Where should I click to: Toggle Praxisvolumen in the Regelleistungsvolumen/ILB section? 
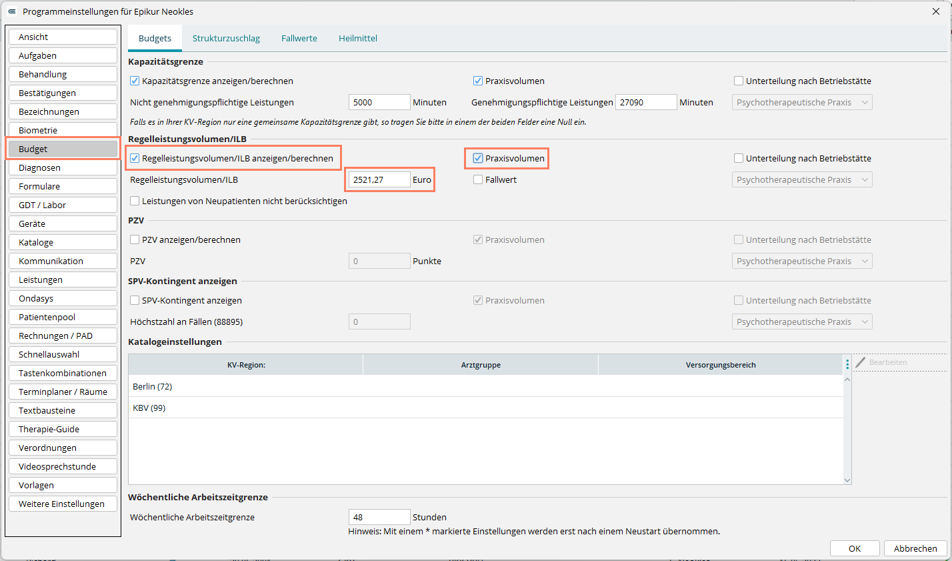click(478, 158)
